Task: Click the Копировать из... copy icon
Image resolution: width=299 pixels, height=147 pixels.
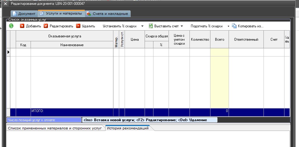Action: pos(234,26)
